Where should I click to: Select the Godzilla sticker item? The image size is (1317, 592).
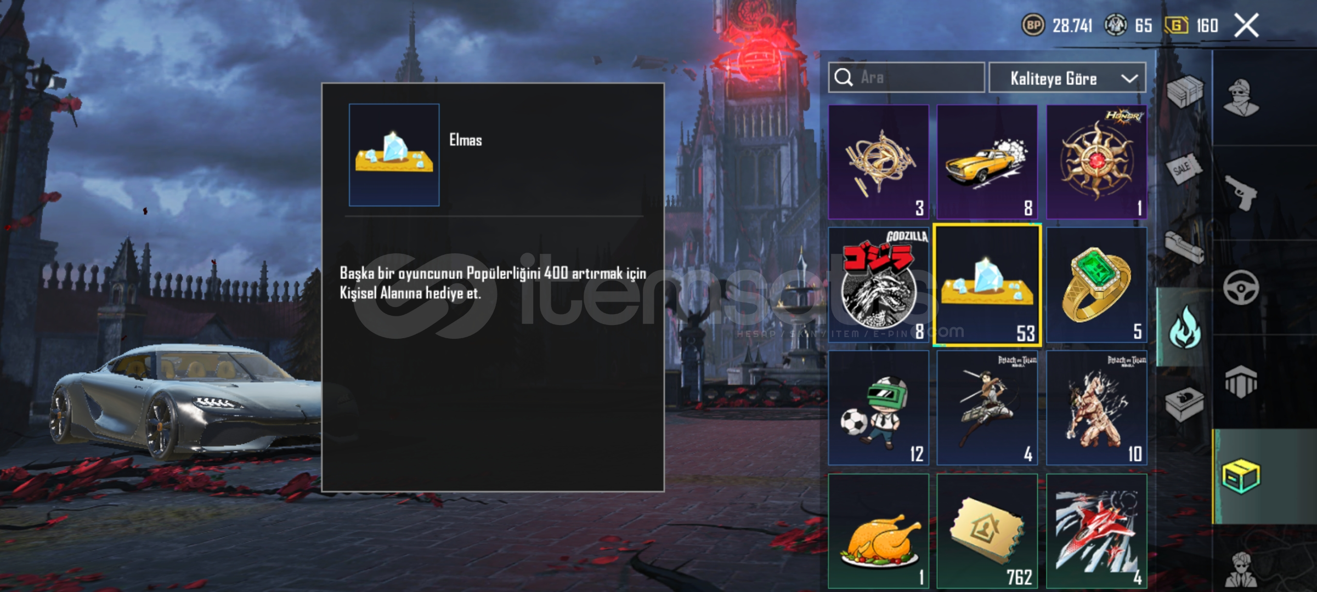pyautogui.click(x=878, y=285)
